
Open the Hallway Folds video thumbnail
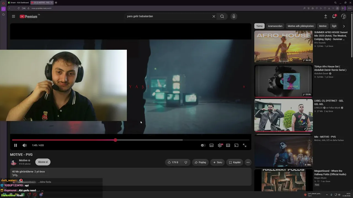(284, 180)
